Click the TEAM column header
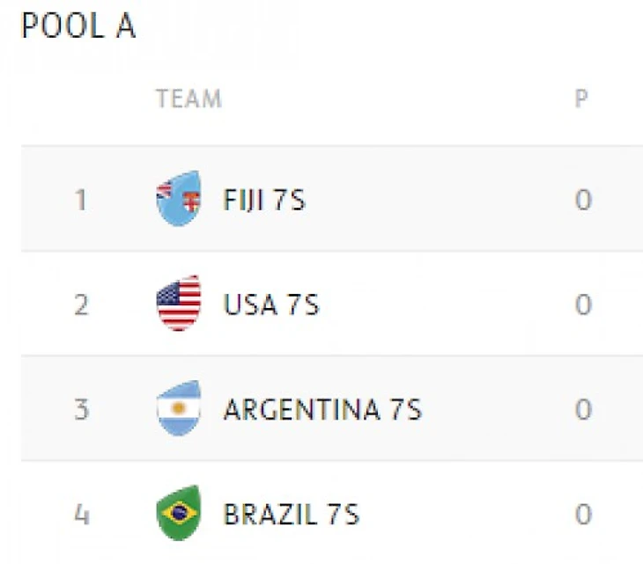The height and width of the screenshot is (564, 643). click(x=188, y=98)
